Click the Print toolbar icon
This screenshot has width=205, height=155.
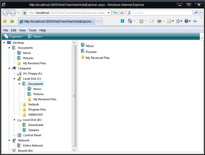point(159,21)
